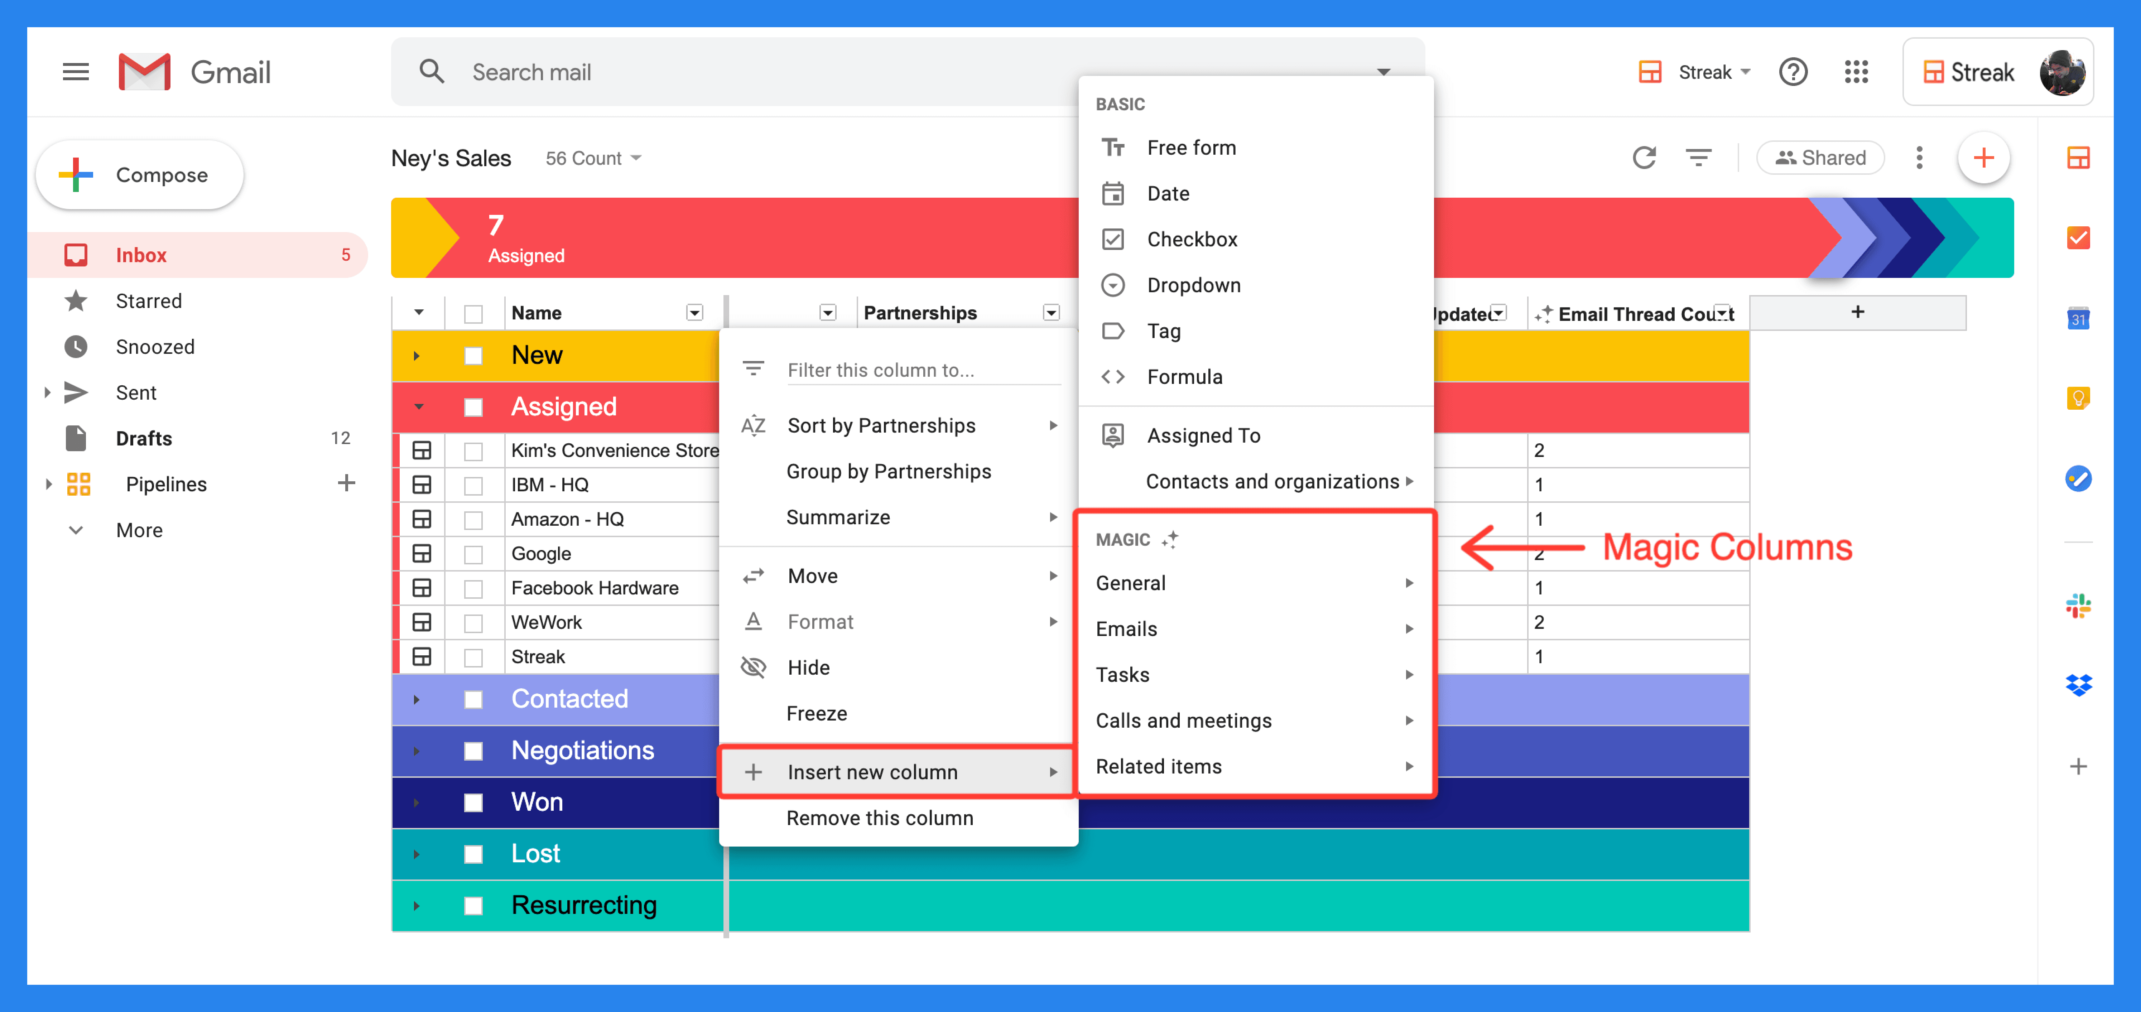This screenshot has width=2141, height=1012.
Task: Toggle the select-all checkbox in header
Action: 473,313
